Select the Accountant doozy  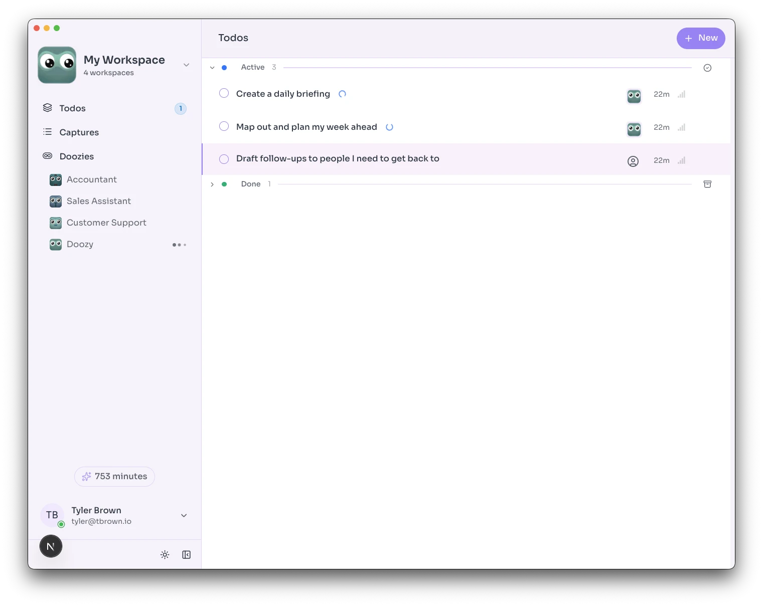pos(91,179)
